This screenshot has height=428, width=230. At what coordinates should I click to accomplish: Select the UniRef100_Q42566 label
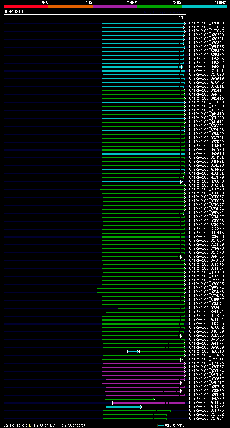click(206, 324)
